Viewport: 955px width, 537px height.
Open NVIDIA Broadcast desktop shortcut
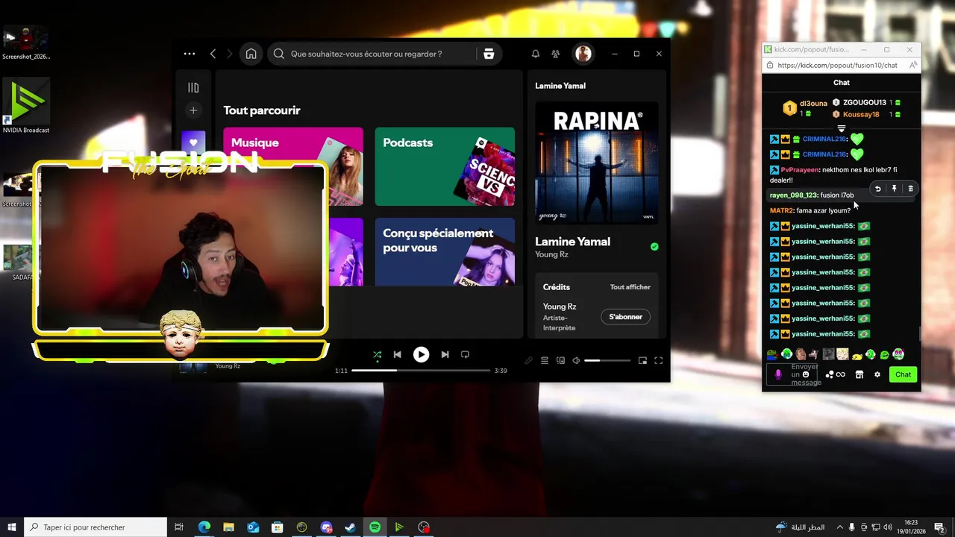pos(25,107)
